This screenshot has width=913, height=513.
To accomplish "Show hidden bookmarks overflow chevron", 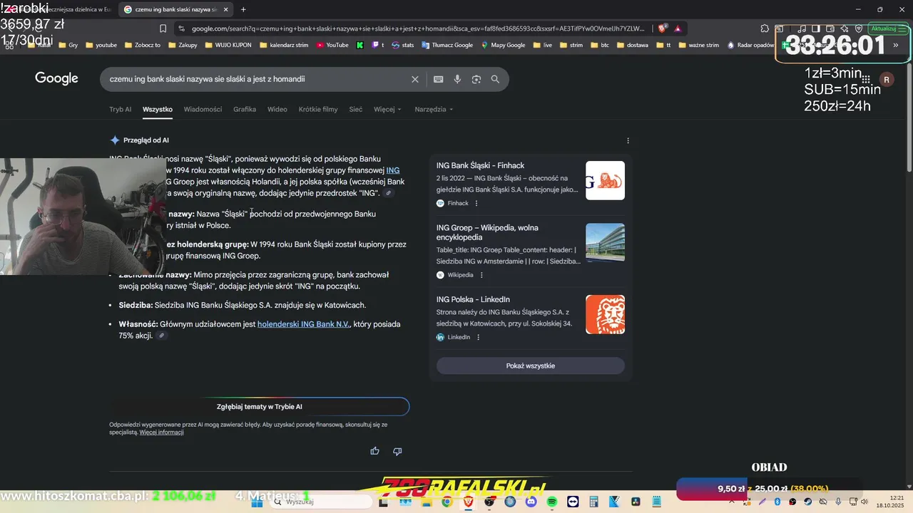I will click(896, 45).
